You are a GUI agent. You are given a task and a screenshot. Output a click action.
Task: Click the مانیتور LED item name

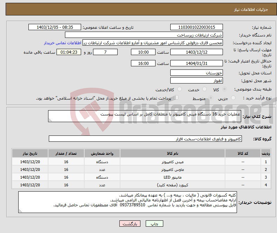(172, 177)
